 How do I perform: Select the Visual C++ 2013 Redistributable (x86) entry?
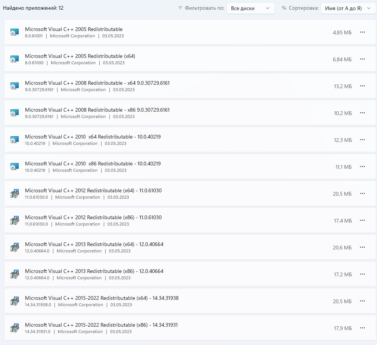(94, 271)
